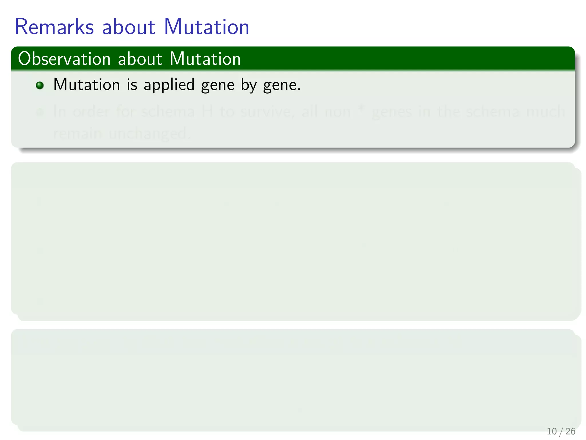Screen dimensions: 586x440
Task: Click the slide title 'Remarks about Mutation'
Action: click(x=132, y=27)
